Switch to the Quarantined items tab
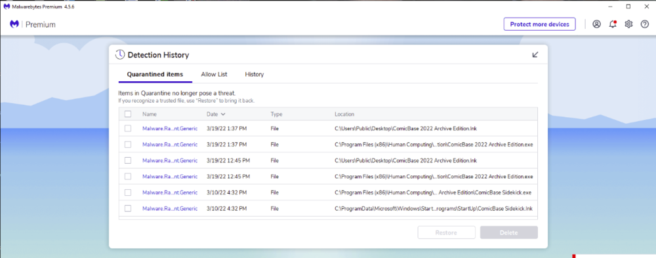This screenshot has width=656, height=258. [155, 74]
